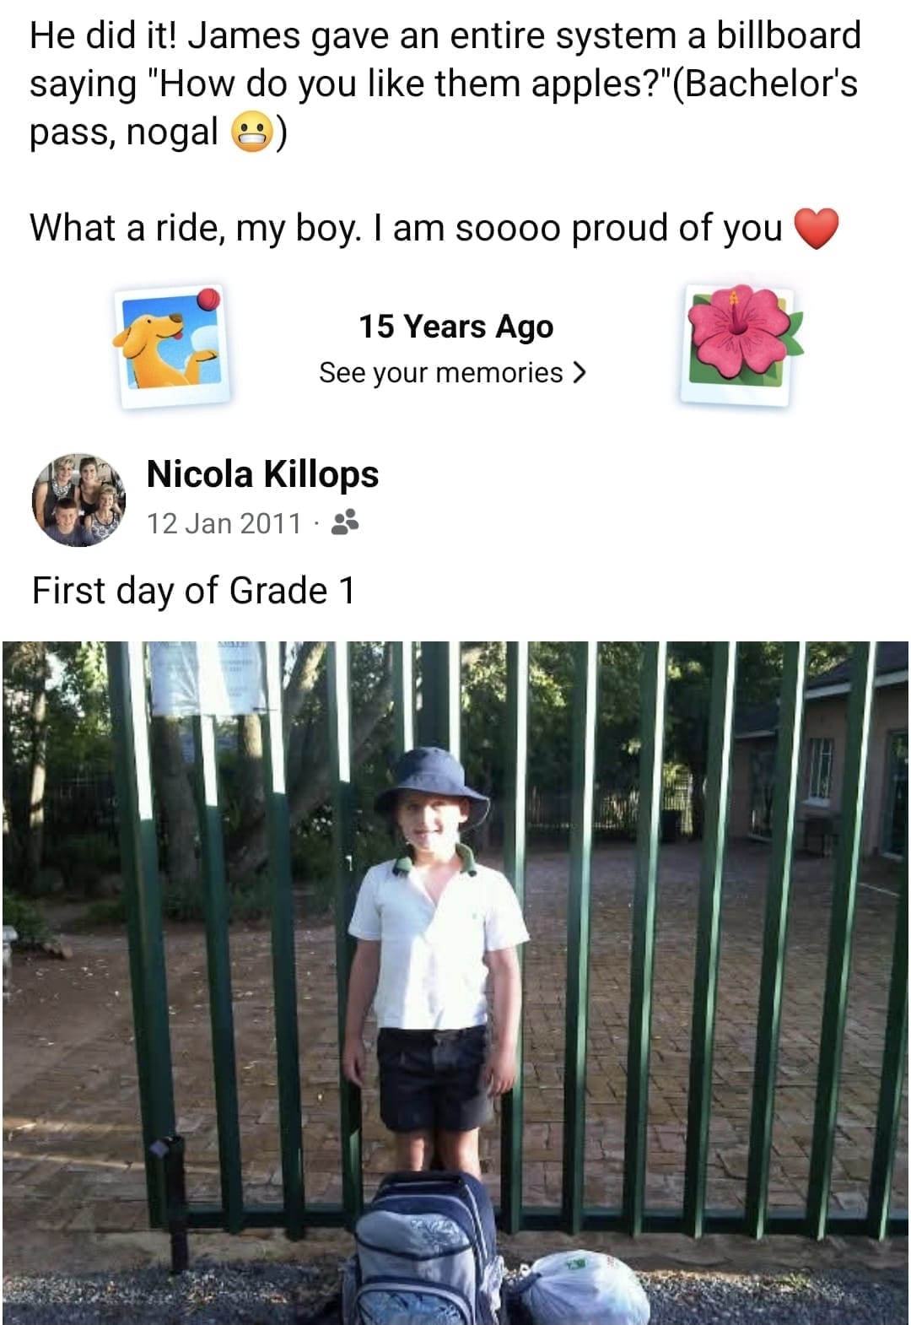The width and height of the screenshot is (911, 1325).
Task: Tap the hibiscus flower memories illustration
Action: pos(741,344)
